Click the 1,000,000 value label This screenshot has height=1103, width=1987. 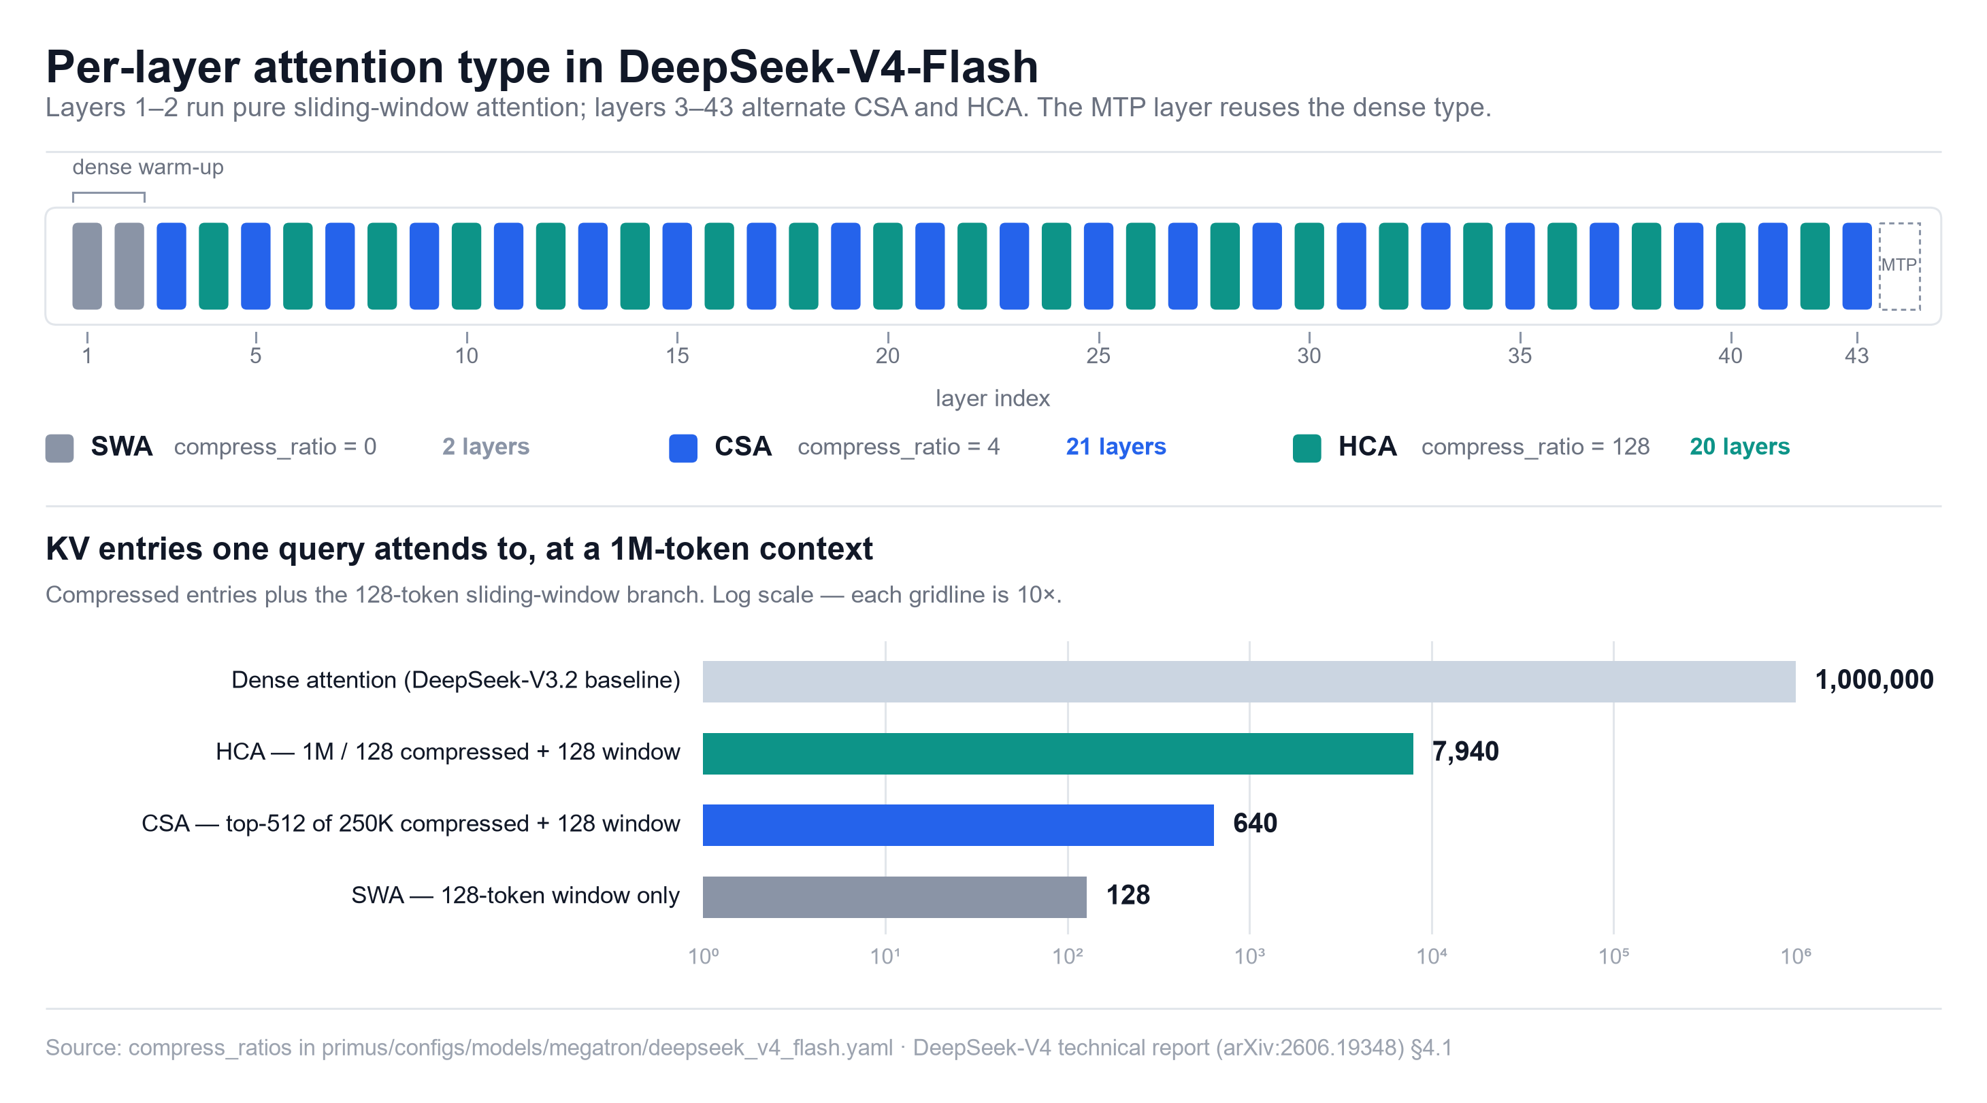(x=1873, y=680)
